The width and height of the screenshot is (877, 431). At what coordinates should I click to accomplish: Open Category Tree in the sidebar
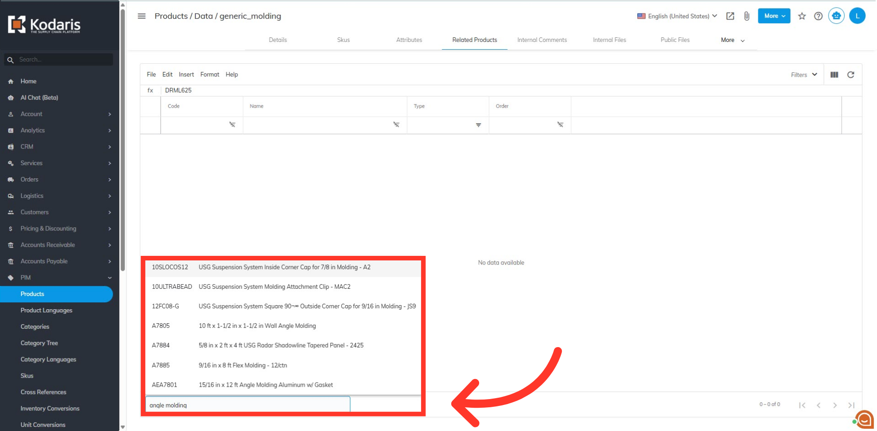click(x=39, y=343)
